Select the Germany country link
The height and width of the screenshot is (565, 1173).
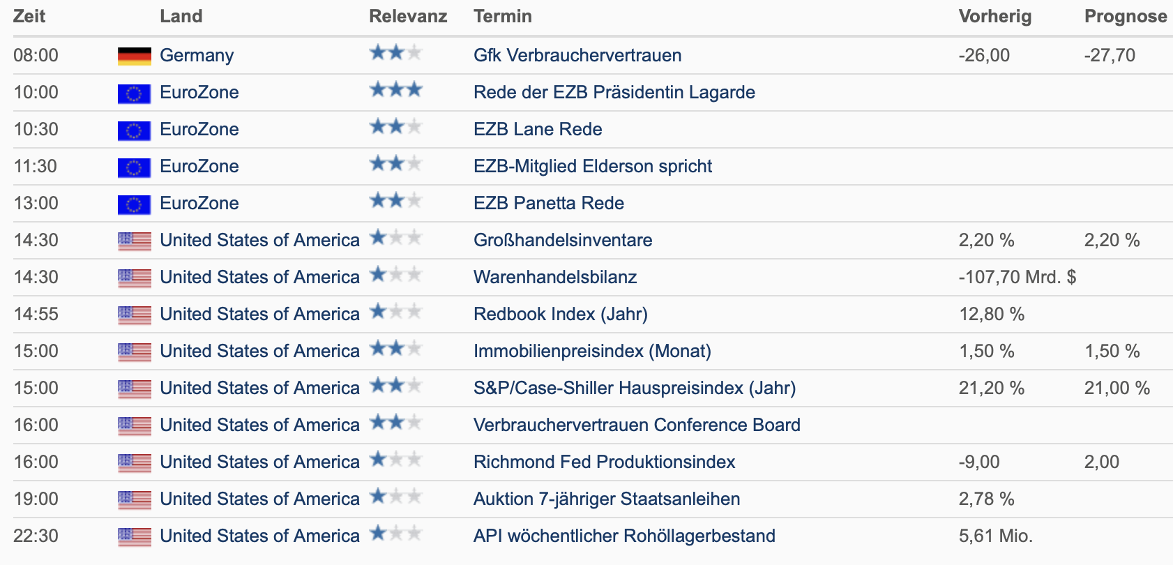coord(197,56)
